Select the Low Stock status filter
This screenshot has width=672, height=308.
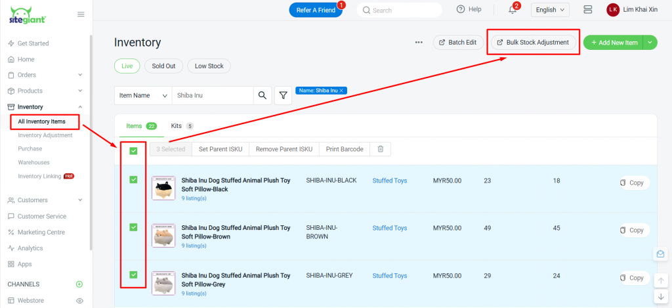[x=209, y=66]
